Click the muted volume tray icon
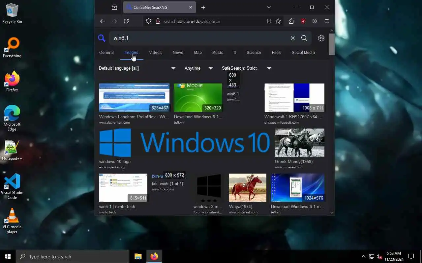This screenshot has height=263, width=422. point(379,256)
